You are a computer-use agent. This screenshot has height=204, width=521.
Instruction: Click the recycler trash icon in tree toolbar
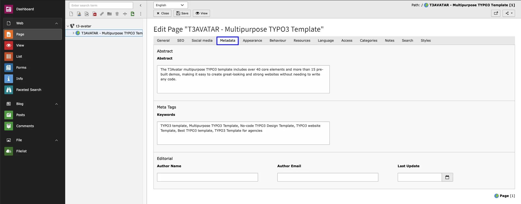coord(117,14)
